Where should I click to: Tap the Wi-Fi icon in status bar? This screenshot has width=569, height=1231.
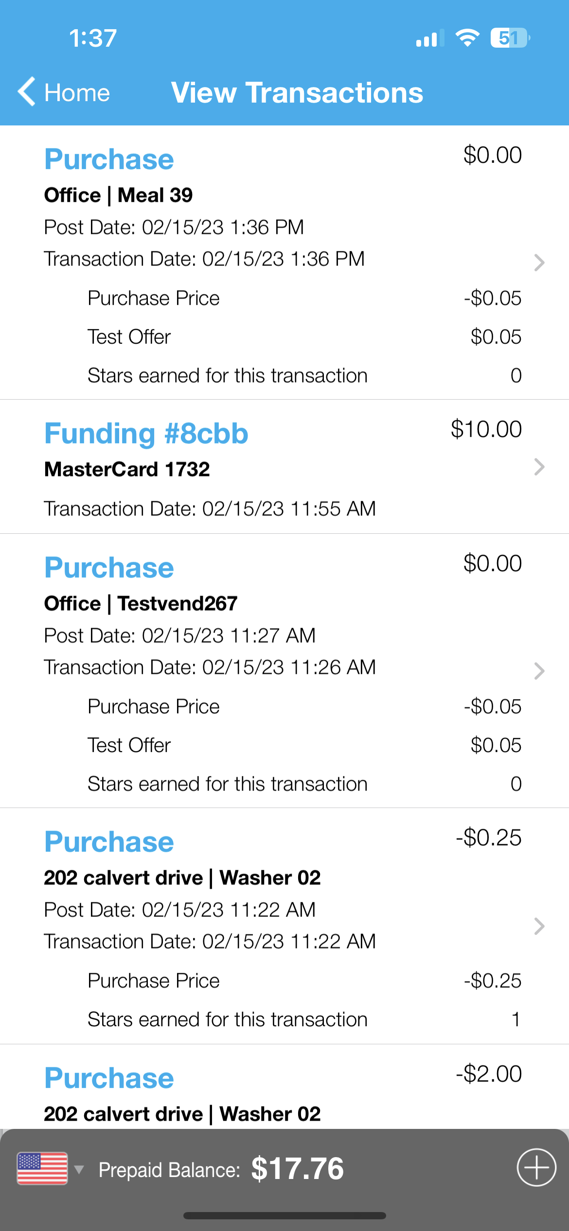click(467, 38)
